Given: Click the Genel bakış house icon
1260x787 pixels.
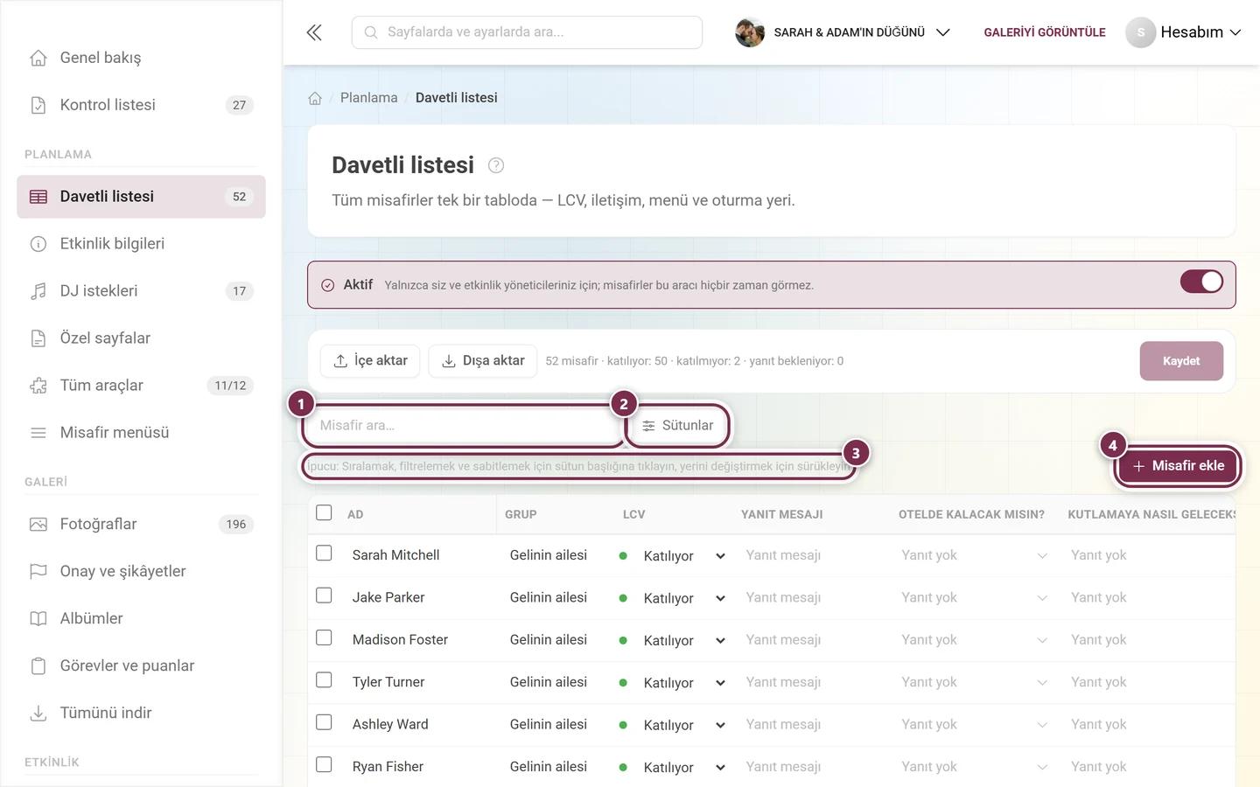Looking at the screenshot, I should (x=38, y=58).
